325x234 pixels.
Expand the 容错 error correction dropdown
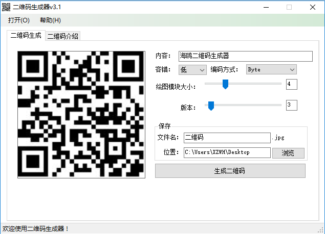click(192, 69)
